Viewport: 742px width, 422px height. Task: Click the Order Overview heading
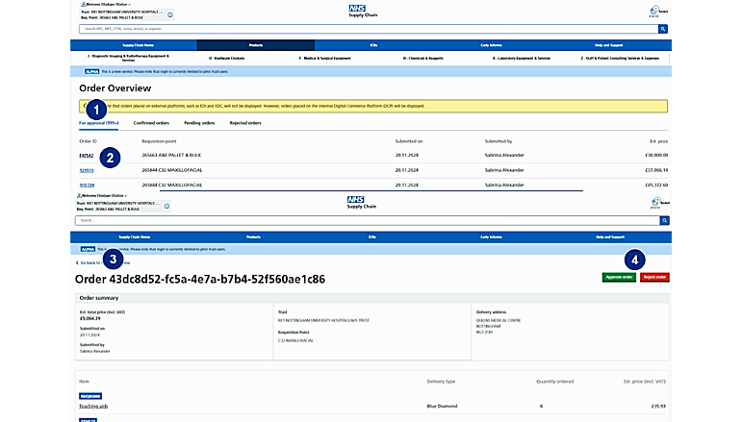[x=115, y=88]
